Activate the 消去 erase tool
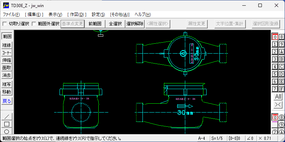This screenshot has width=285, height=142. click(7, 75)
